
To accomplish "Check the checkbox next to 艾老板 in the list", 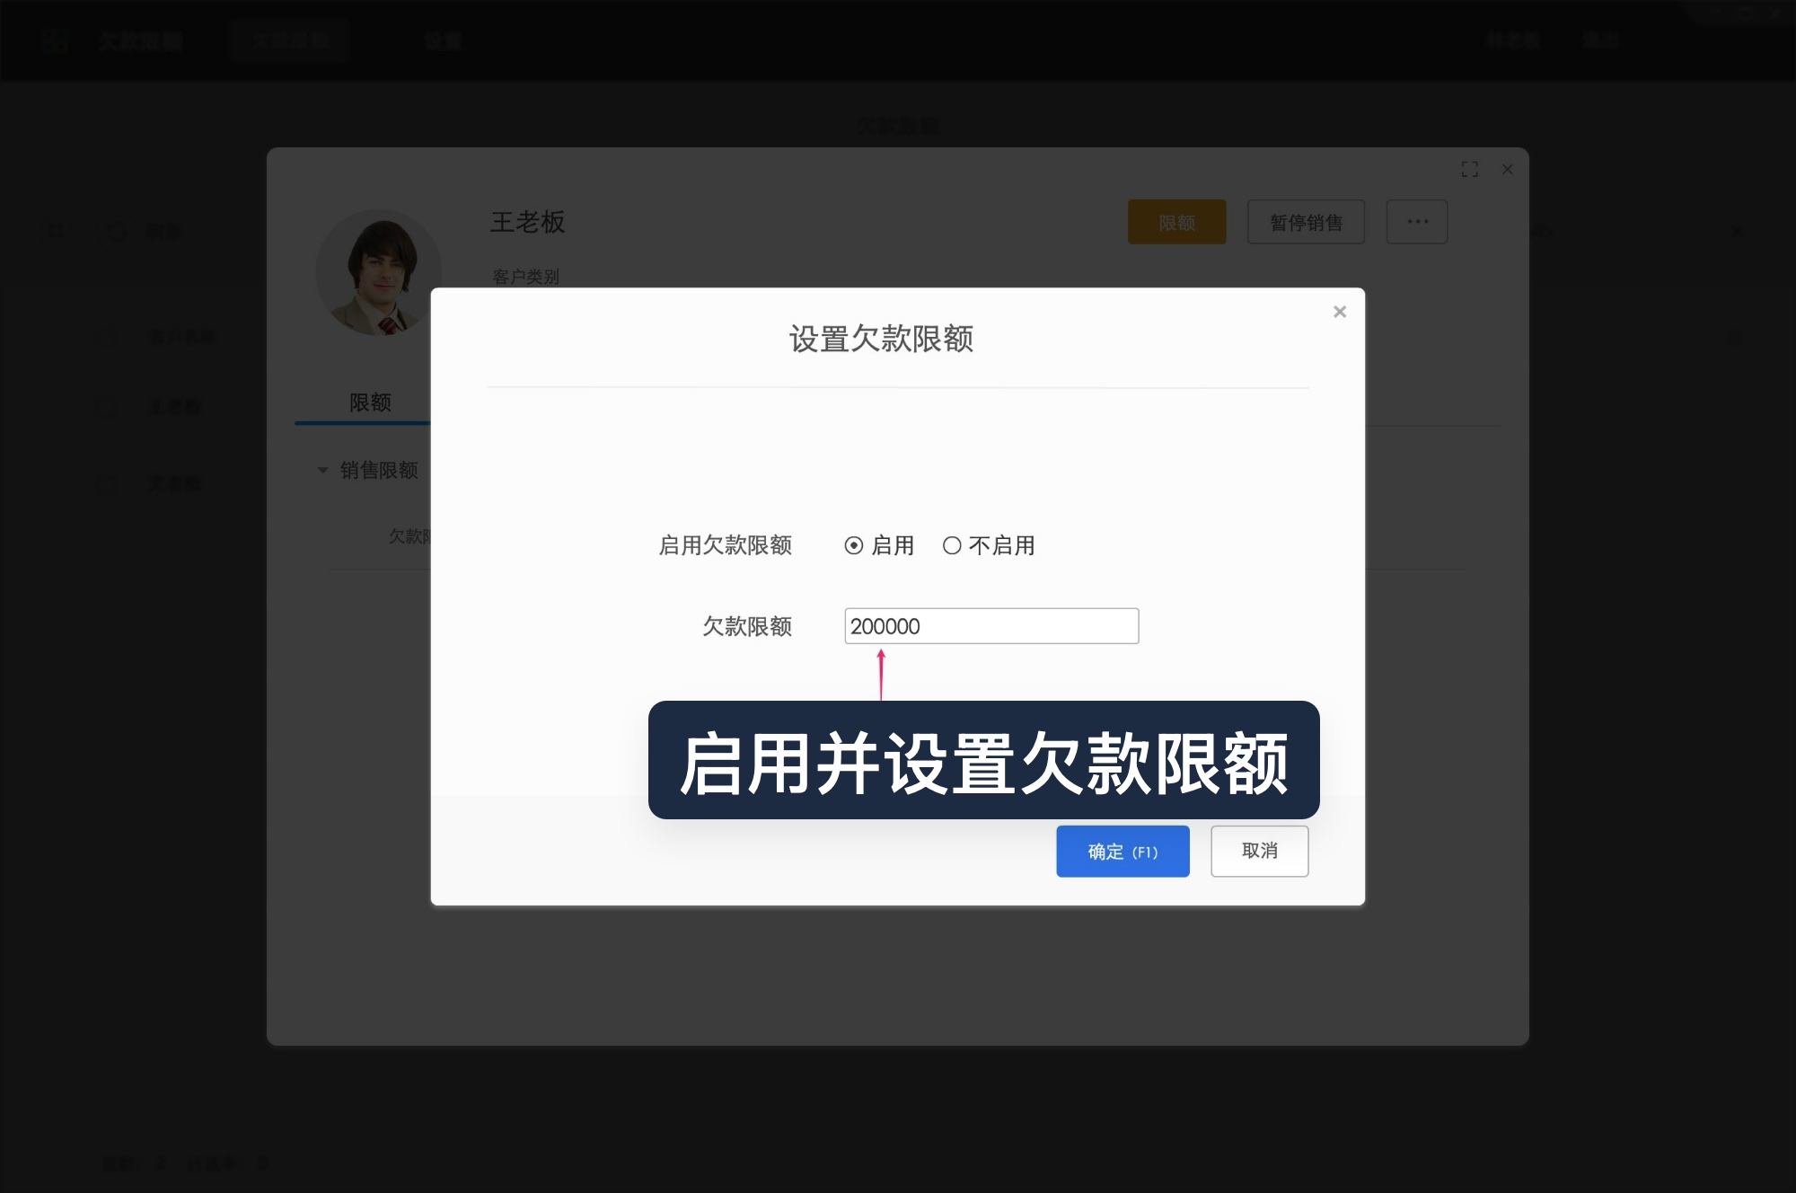I will coord(106,483).
